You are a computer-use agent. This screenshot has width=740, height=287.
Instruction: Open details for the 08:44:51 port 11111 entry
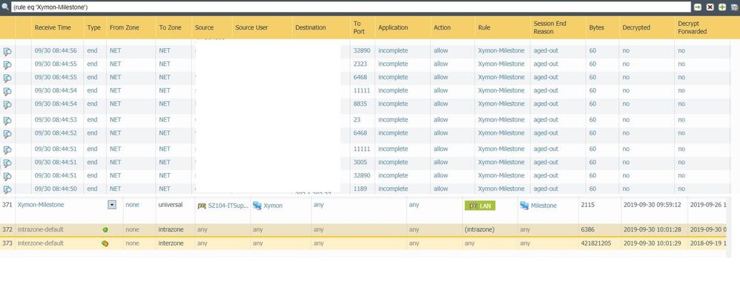7,149
